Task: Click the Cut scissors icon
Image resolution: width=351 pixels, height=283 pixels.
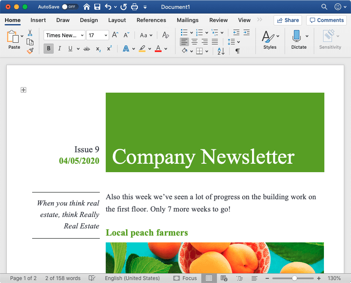Action: pos(30,33)
